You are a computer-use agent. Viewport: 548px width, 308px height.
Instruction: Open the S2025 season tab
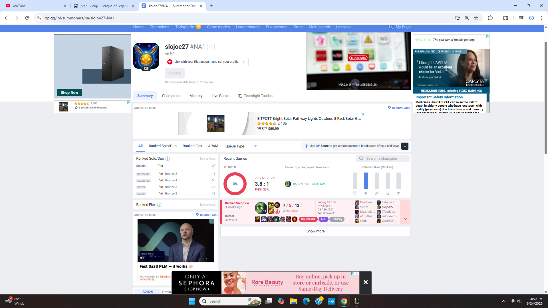click(x=148, y=292)
